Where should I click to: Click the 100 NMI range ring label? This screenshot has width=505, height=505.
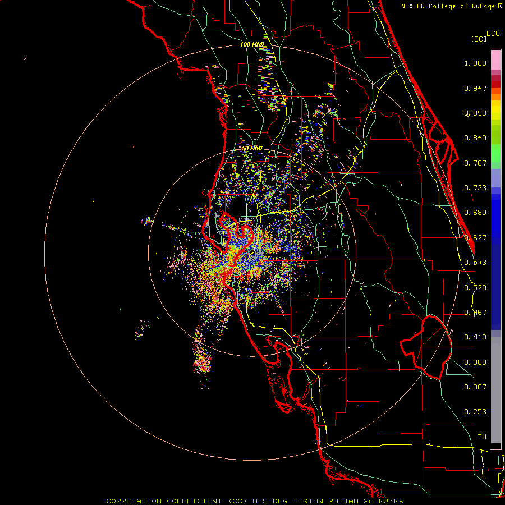click(x=252, y=44)
